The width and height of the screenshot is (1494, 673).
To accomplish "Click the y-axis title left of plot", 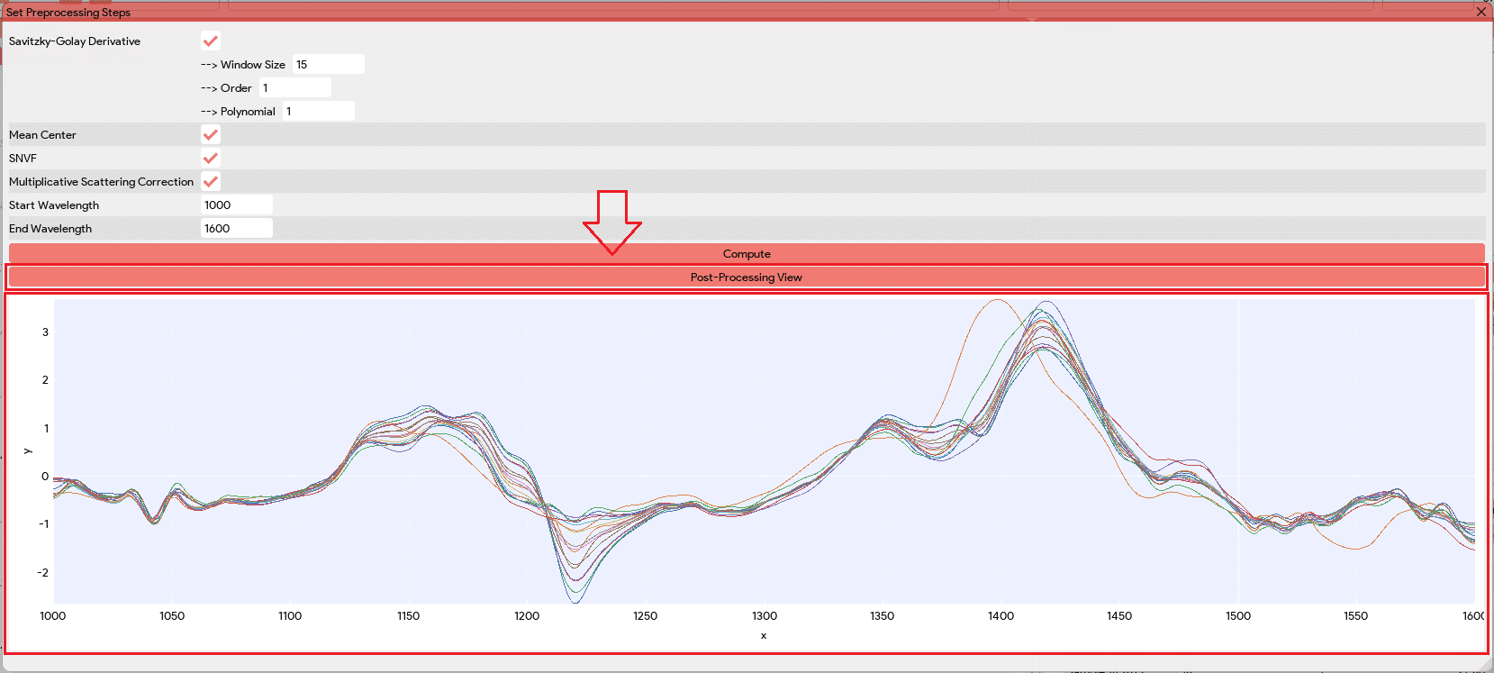I will click(x=27, y=450).
